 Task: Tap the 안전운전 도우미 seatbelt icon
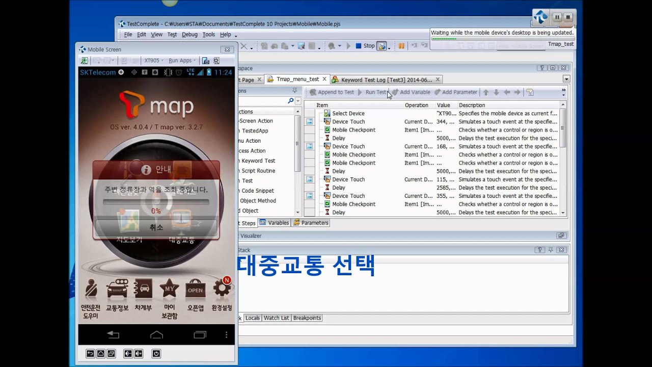(91, 289)
